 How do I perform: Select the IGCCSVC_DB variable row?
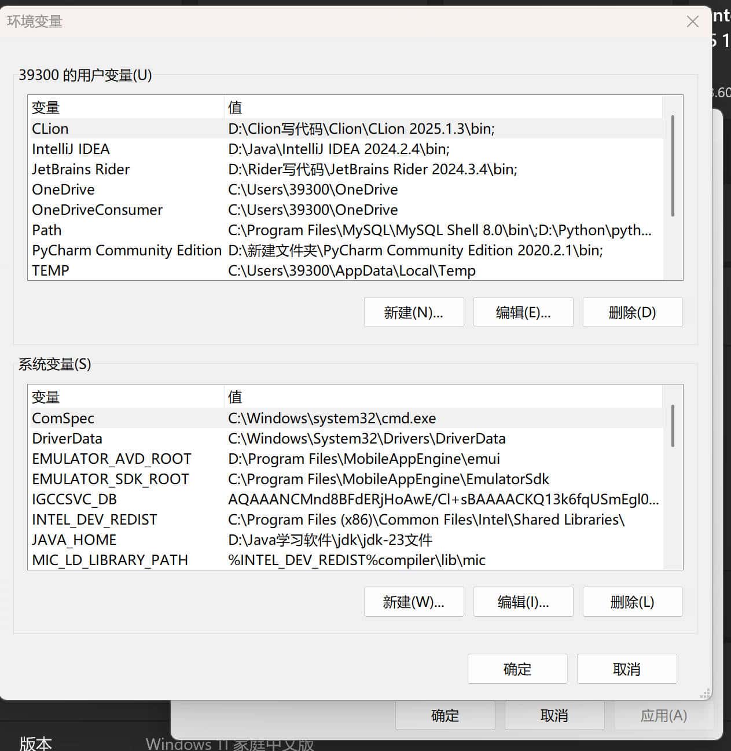tap(345, 499)
